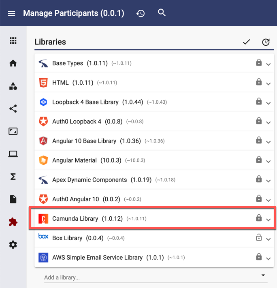The image size is (277, 288).
Task: Open the apps grid icon in sidebar
Action: click(13, 41)
